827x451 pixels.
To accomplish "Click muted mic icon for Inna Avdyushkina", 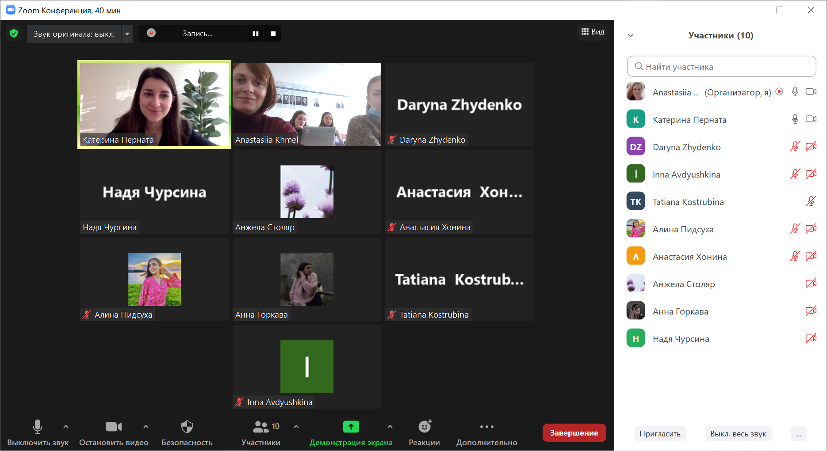I will point(795,174).
